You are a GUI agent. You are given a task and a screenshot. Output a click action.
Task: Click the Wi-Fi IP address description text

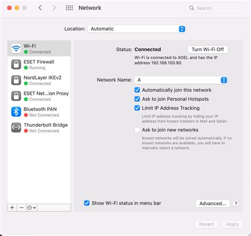[176, 60]
